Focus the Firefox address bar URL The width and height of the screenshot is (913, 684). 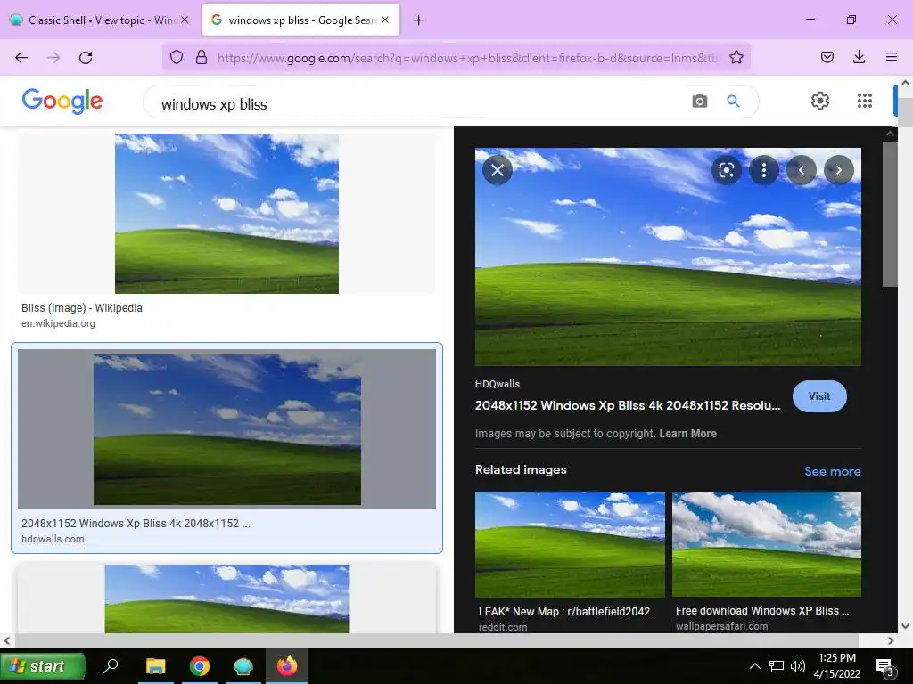(469, 58)
